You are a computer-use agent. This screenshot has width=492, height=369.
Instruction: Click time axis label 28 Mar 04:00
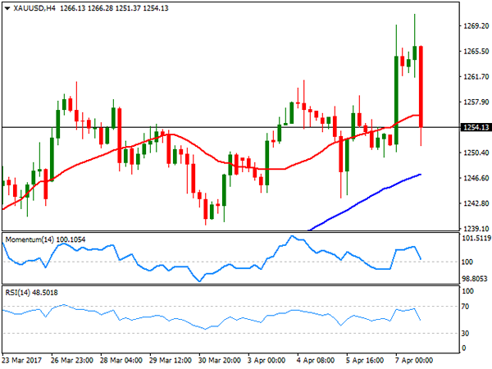tap(121, 360)
